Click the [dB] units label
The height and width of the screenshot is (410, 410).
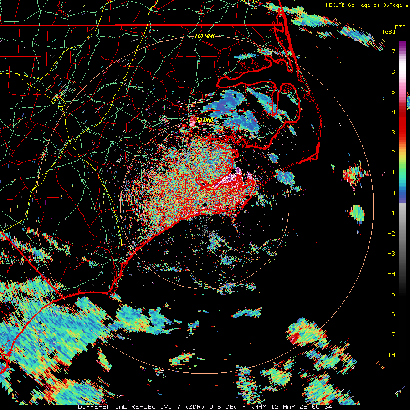(x=389, y=31)
